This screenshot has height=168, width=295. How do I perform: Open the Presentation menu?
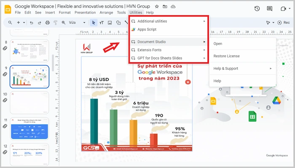85,13
